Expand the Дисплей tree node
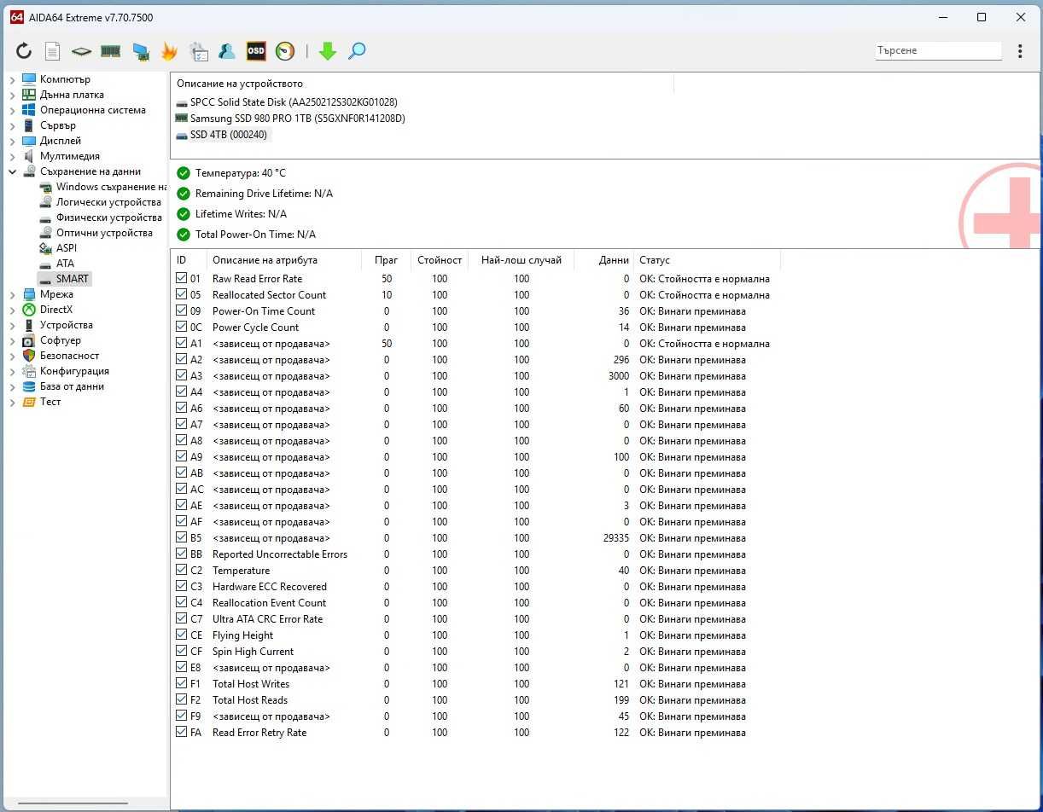This screenshot has width=1043, height=812. click(12, 141)
